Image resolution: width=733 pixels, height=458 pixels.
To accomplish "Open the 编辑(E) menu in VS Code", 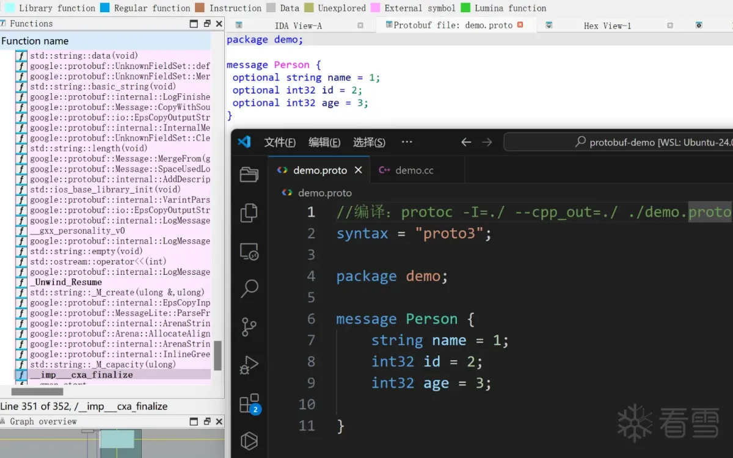I will 324,142.
